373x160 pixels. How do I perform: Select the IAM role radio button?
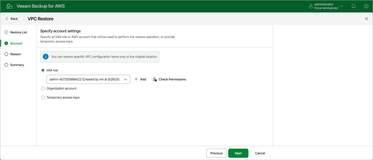coord(43,70)
